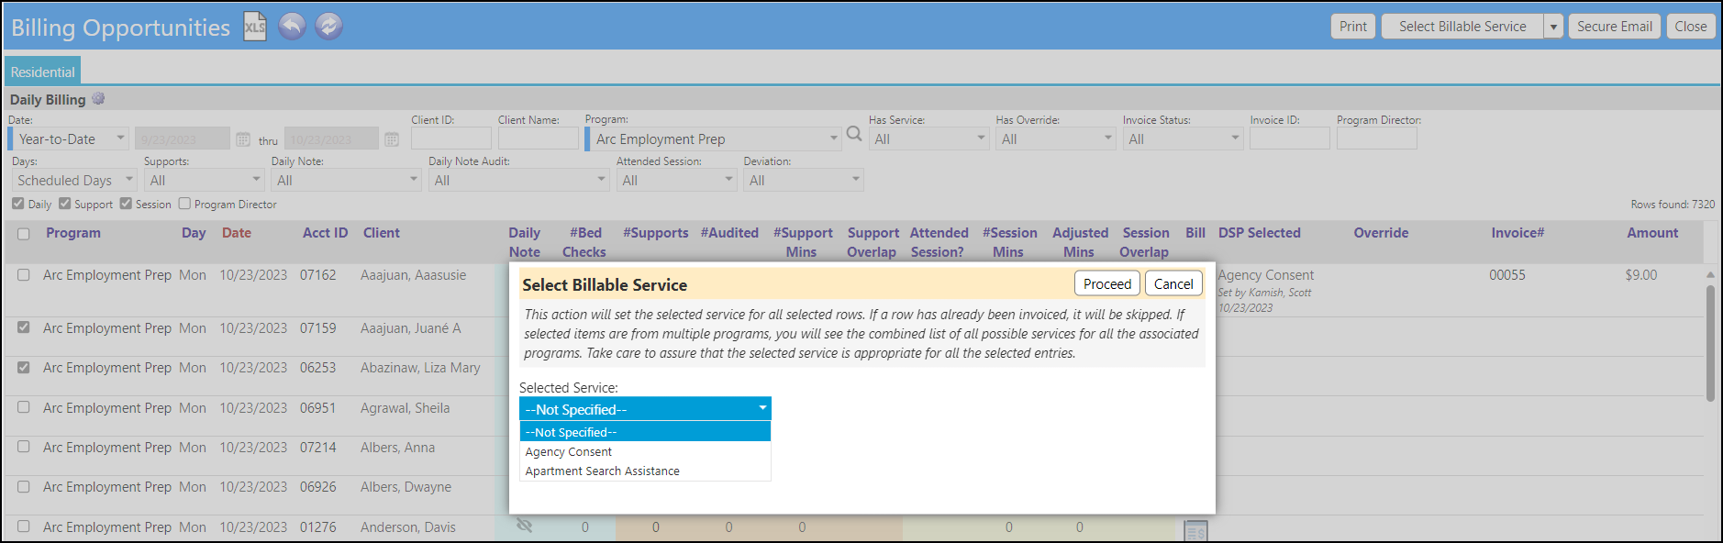Select row for Agrawal, Sheila
This screenshot has height=543, width=1723.
point(24,407)
